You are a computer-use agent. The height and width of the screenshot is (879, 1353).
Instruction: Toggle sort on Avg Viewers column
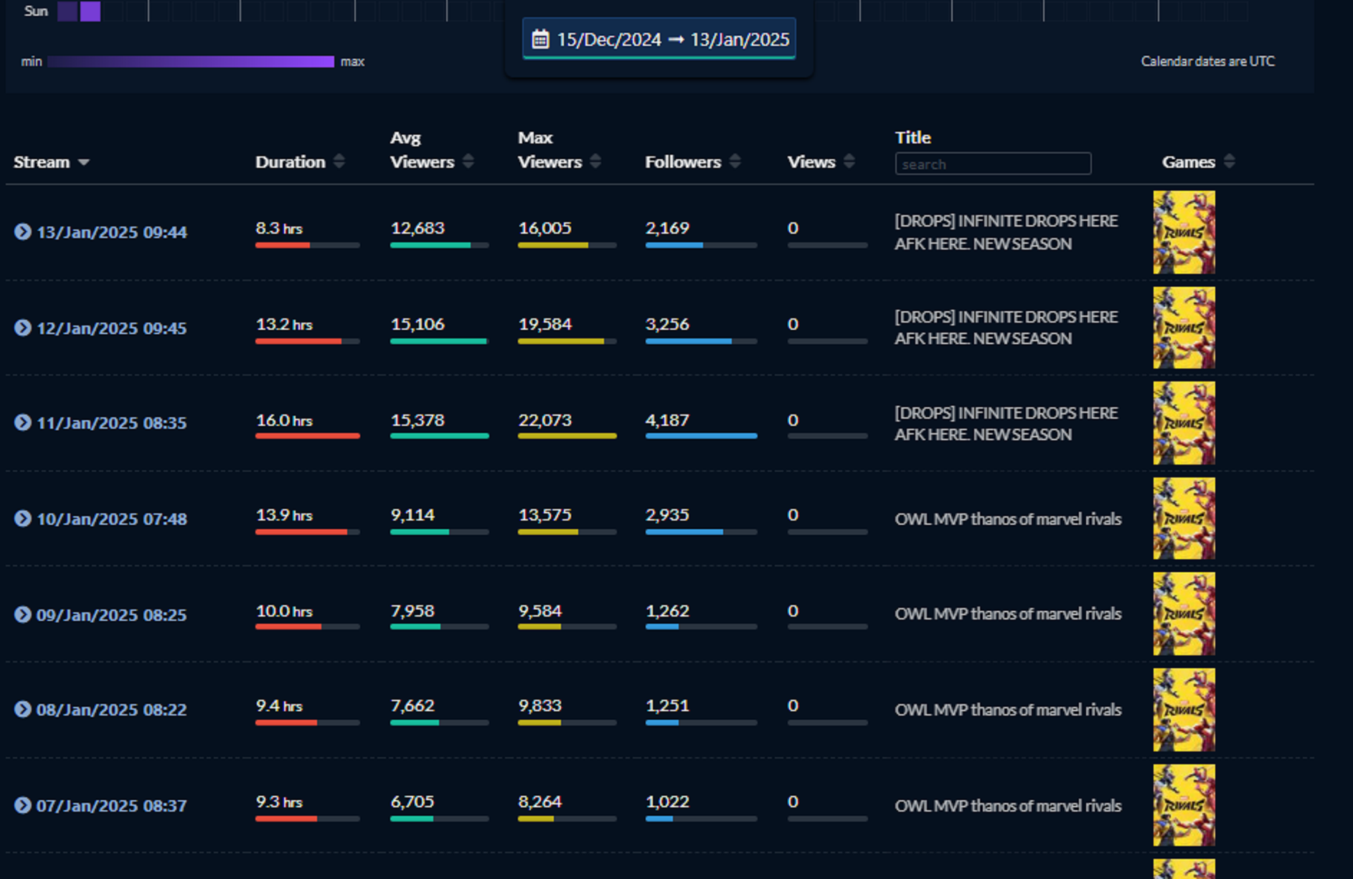(468, 161)
